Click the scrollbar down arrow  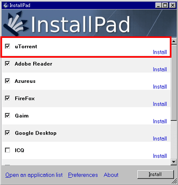pos(174,162)
